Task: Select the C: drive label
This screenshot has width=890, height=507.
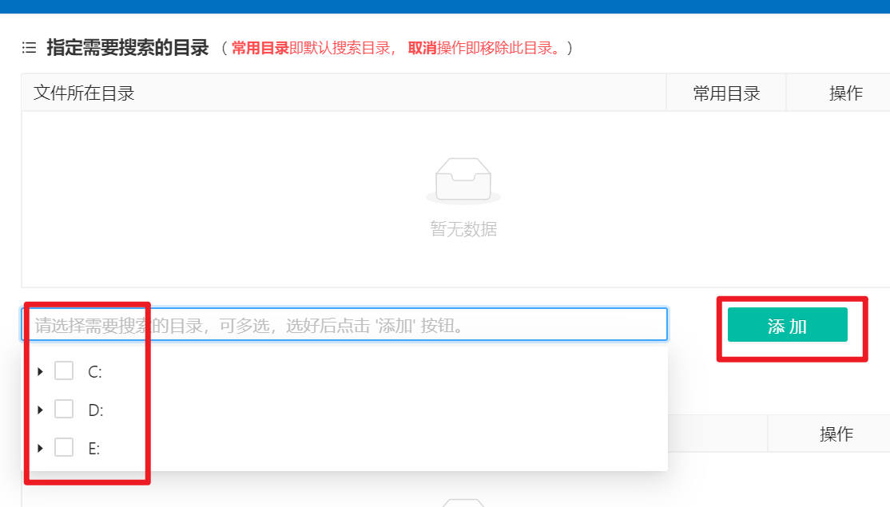Action: pyautogui.click(x=94, y=372)
